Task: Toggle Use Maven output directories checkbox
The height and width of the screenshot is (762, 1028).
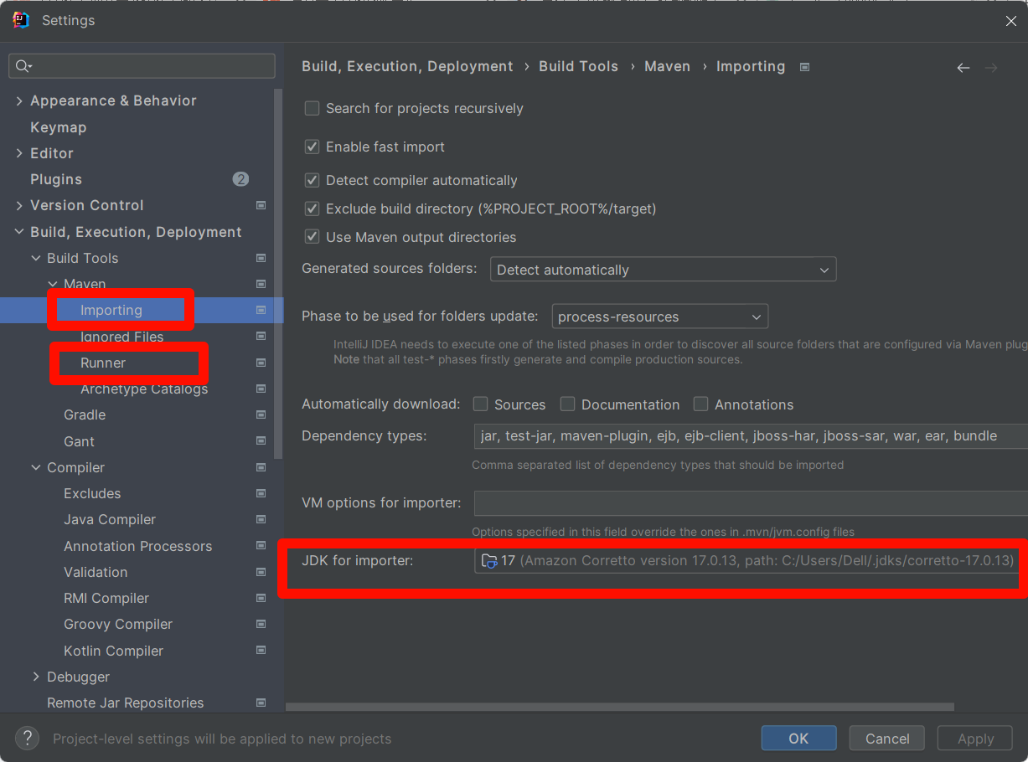Action: (x=313, y=237)
